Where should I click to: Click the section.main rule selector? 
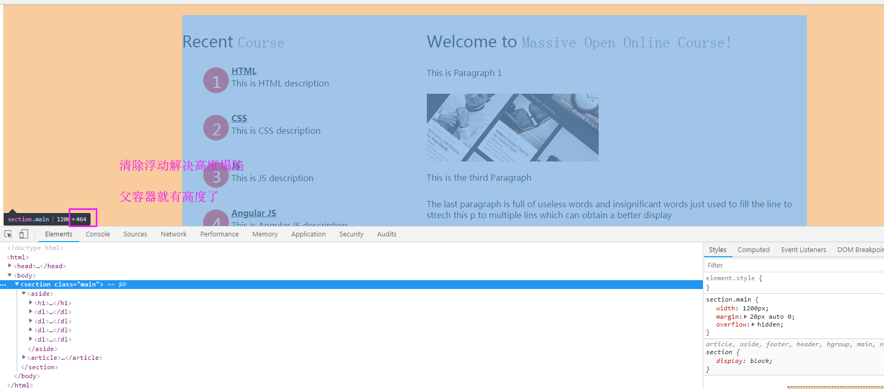click(x=728, y=300)
